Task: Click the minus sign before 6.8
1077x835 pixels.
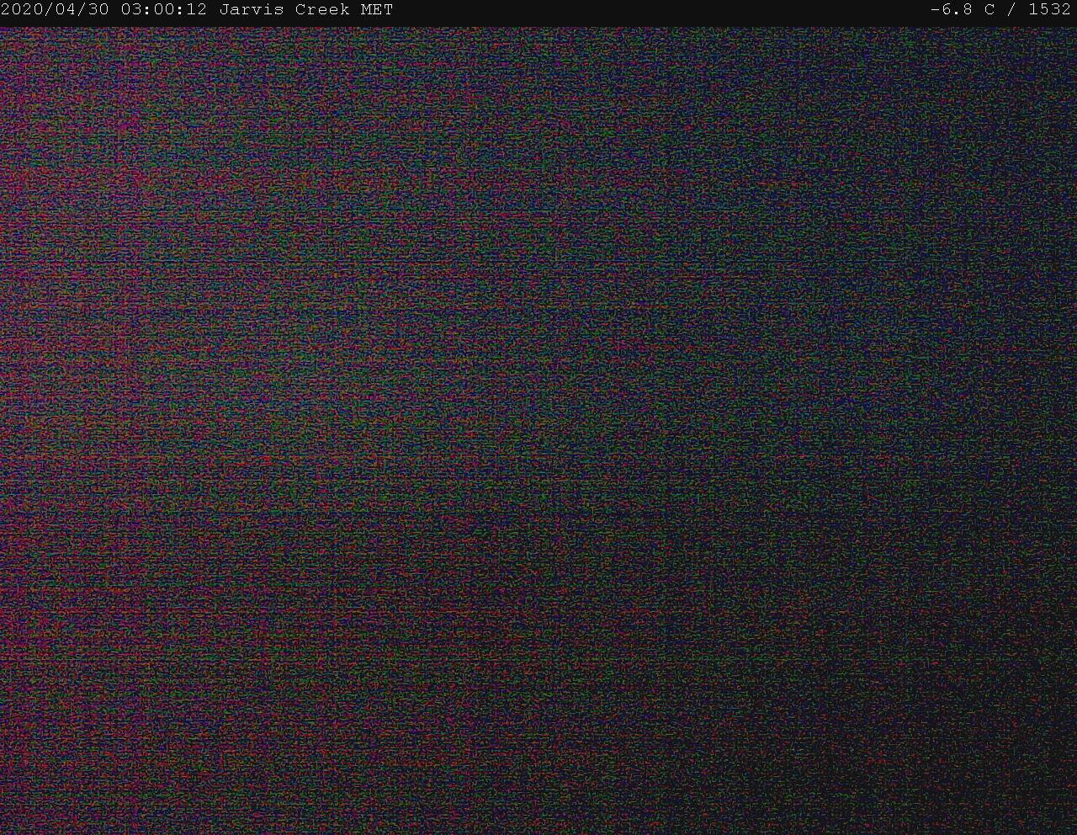Action: coord(935,10)
